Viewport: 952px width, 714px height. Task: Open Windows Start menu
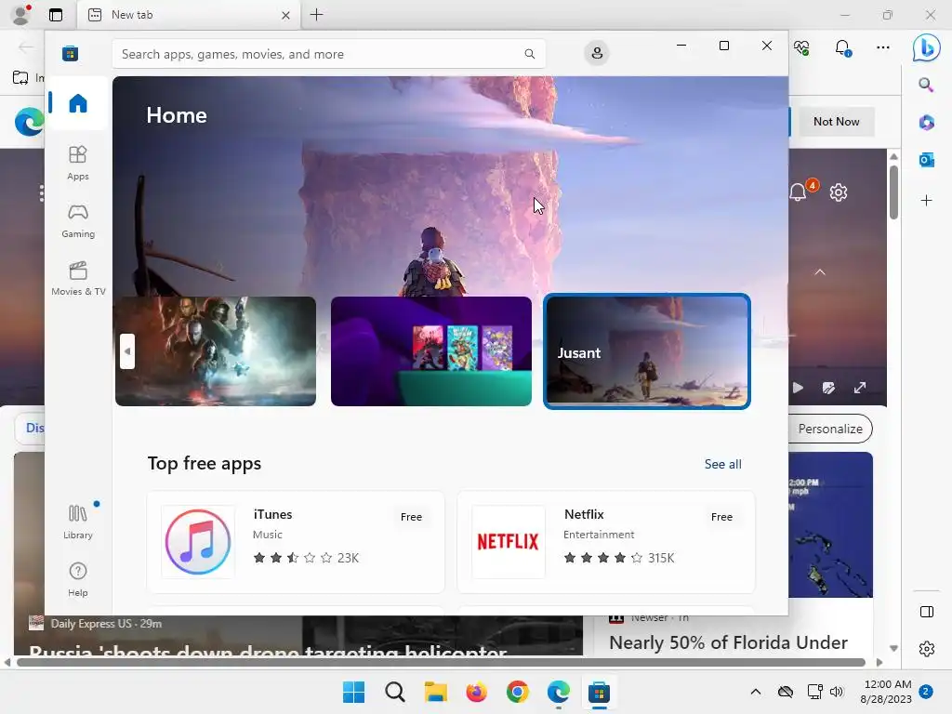(354, 692)
